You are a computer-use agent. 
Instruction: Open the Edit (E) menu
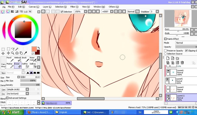coord(21,7)
